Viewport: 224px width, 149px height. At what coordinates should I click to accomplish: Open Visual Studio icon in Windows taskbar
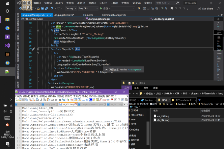pos(7,45)
